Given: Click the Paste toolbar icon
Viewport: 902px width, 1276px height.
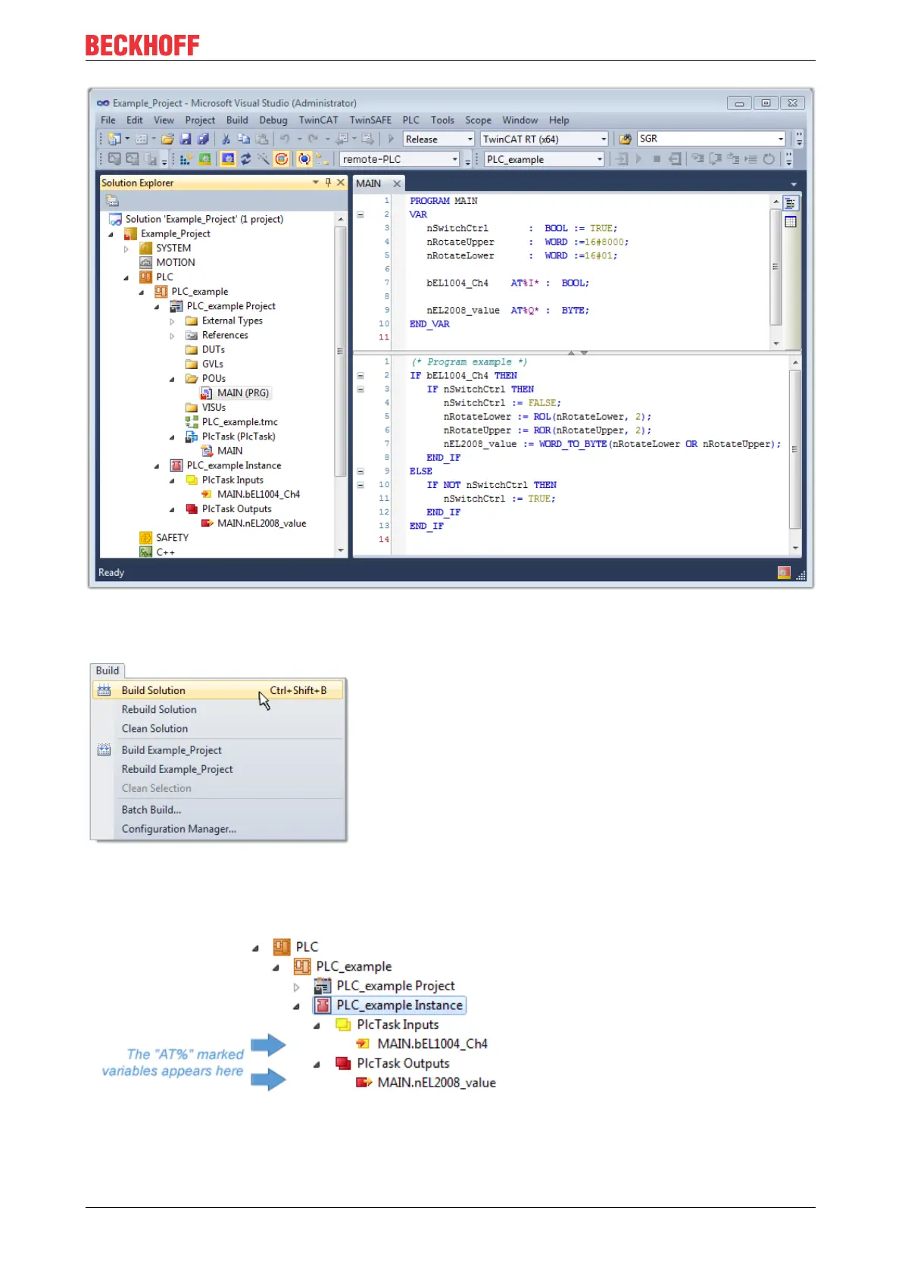Looking at the screenshot, I should pyautogui.click(x=261, y=139).
